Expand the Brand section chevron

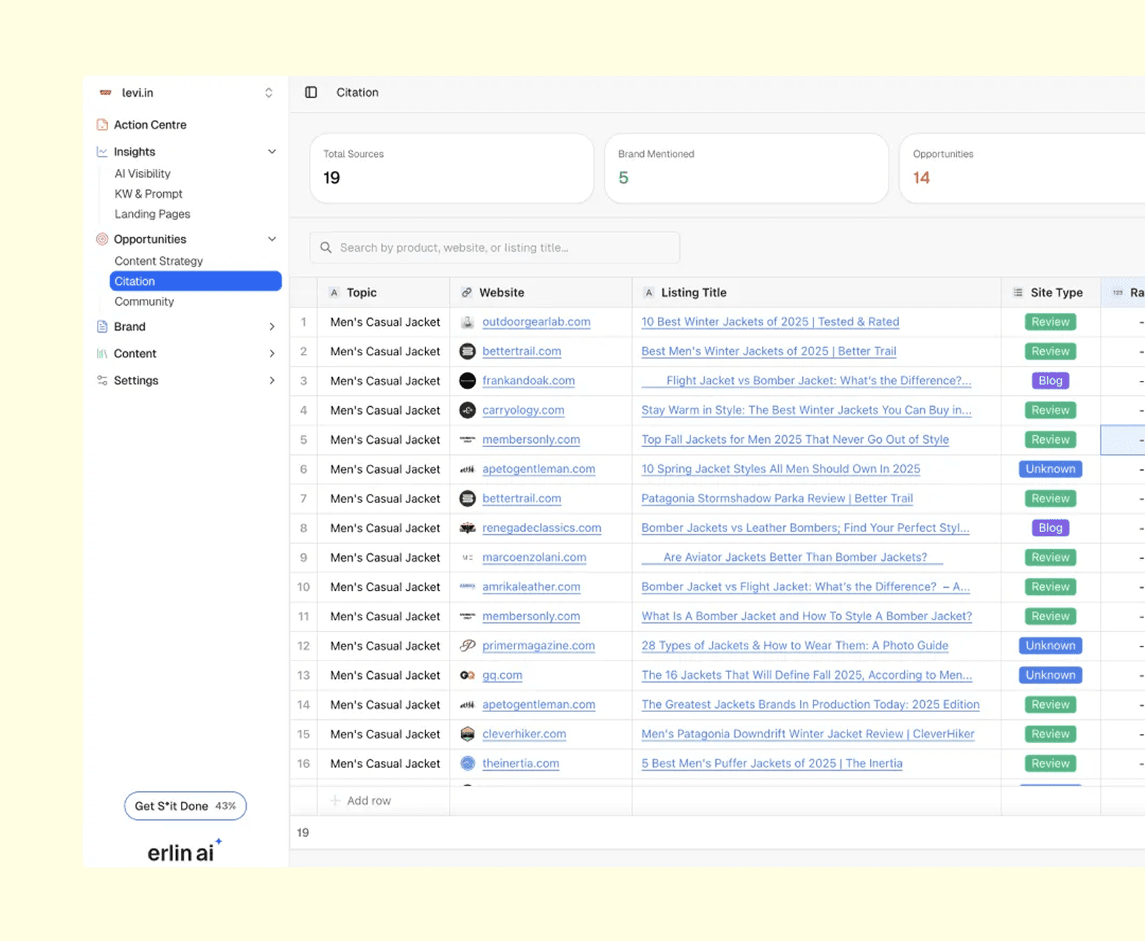[272, 326]
